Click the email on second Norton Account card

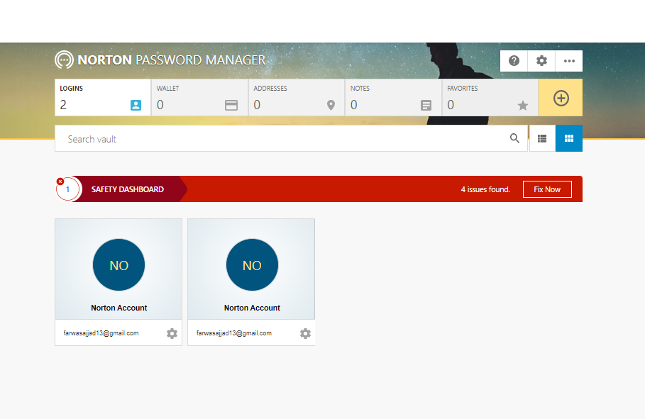click(x=234, y=333)
